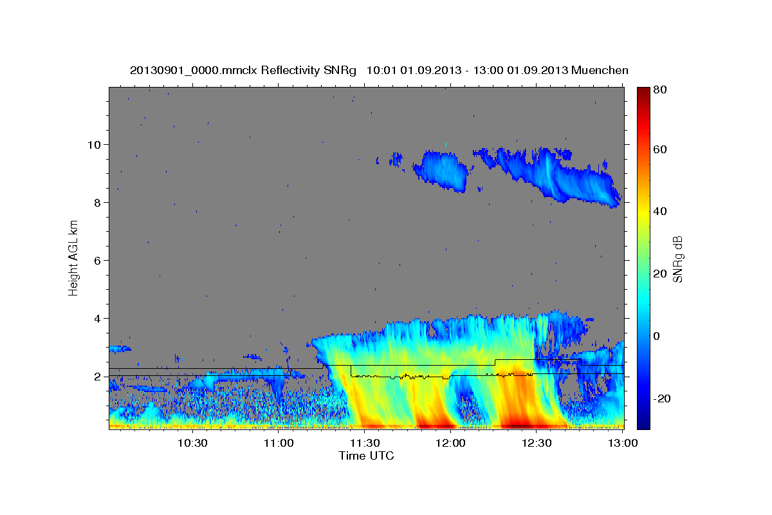Click the colorbar value 80
Image resolution: width=772 pixels, height=515 pixels.
pos(659,90)
